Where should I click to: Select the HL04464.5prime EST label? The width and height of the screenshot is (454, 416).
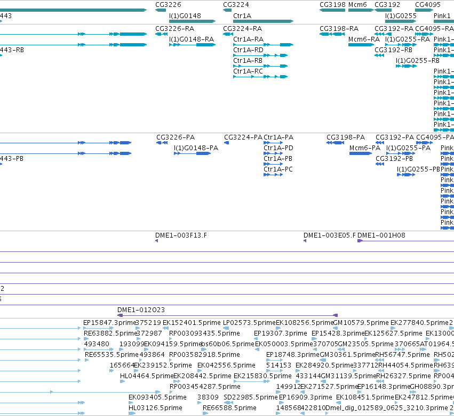[147, 376]
